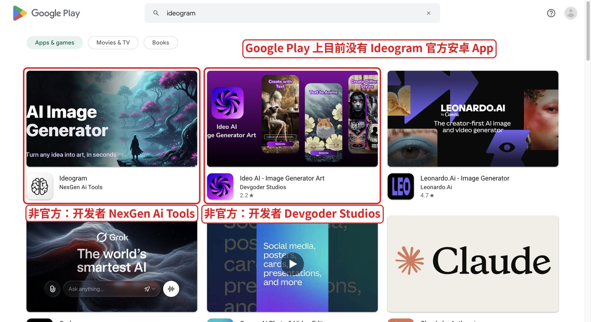Open the Claude banner image
The height and width of the screenshot is (322, 591).
473,264
